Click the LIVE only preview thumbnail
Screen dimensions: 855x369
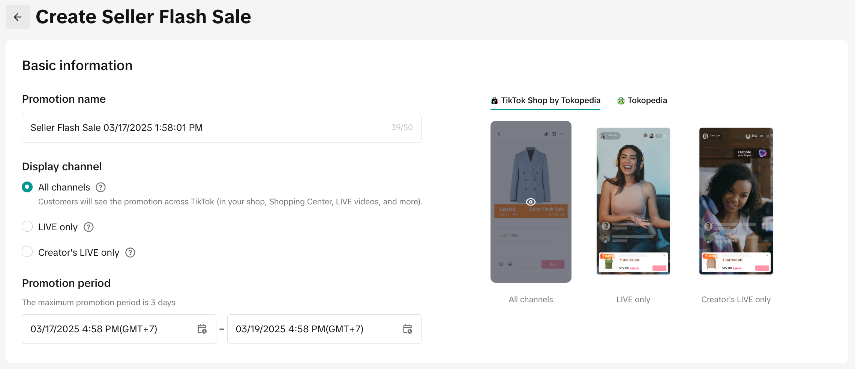633,201
